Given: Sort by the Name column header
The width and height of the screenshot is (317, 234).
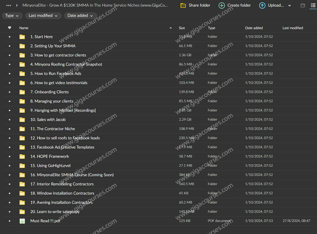Looking at the screenshot, I should point(24,28).
